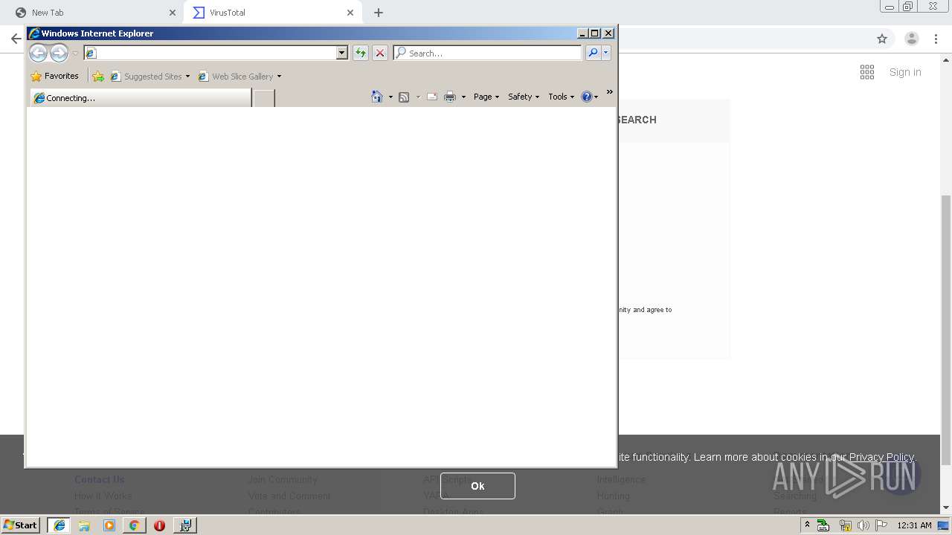Viewport: 952px width, 535px height.
Task: Open Privacy Policy link in cookie banner
Action: pos(881,457)
